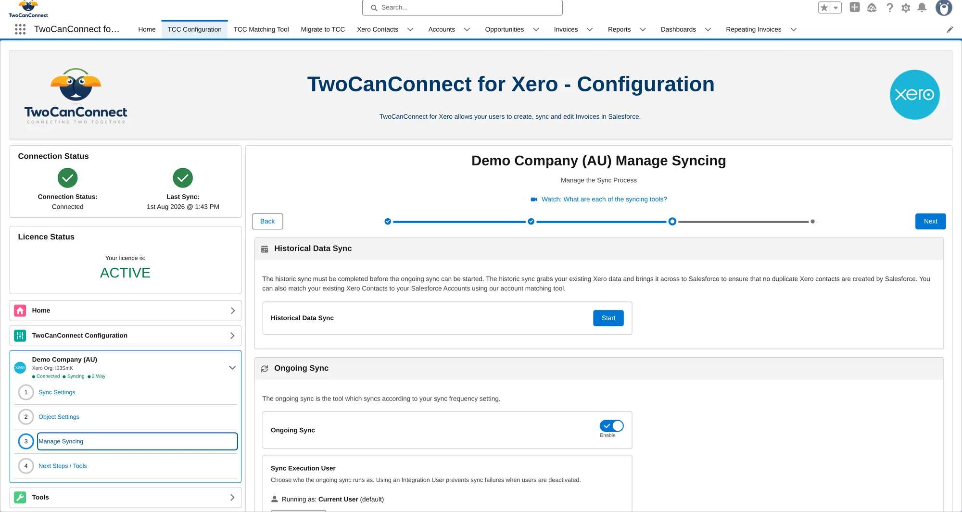Click the Next button
The image size is (962, 512).
[930, 222]
